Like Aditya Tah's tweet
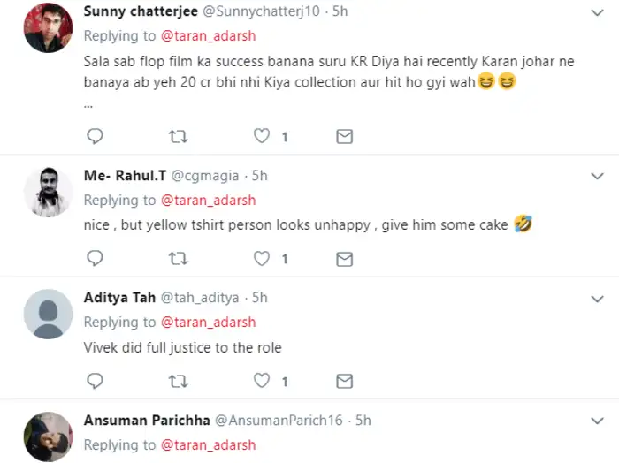Image resolution: width=619 pixels, height=463 pixels. 262,381
